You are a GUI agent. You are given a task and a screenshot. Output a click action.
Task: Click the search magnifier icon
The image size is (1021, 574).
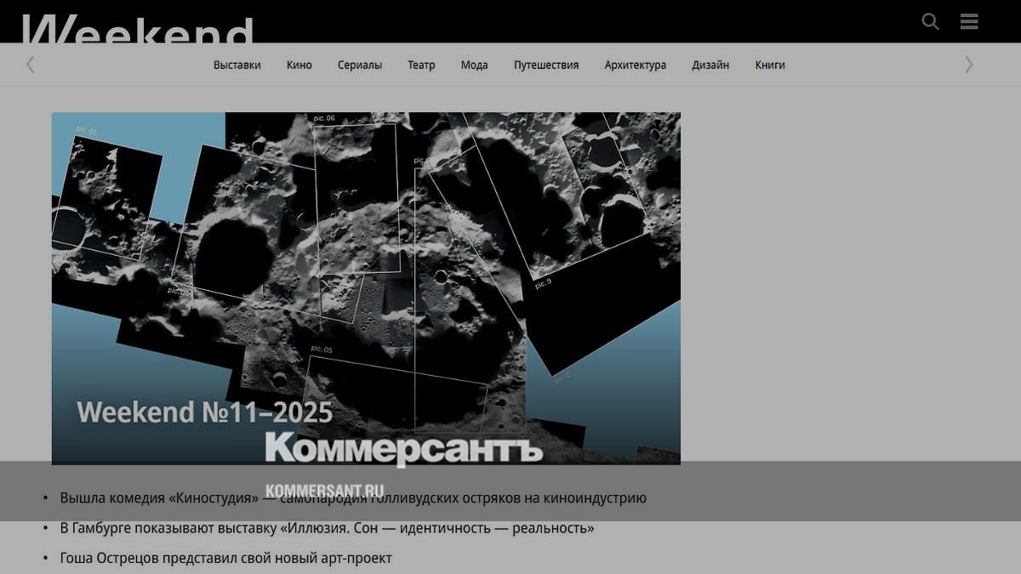click(930, 22)
